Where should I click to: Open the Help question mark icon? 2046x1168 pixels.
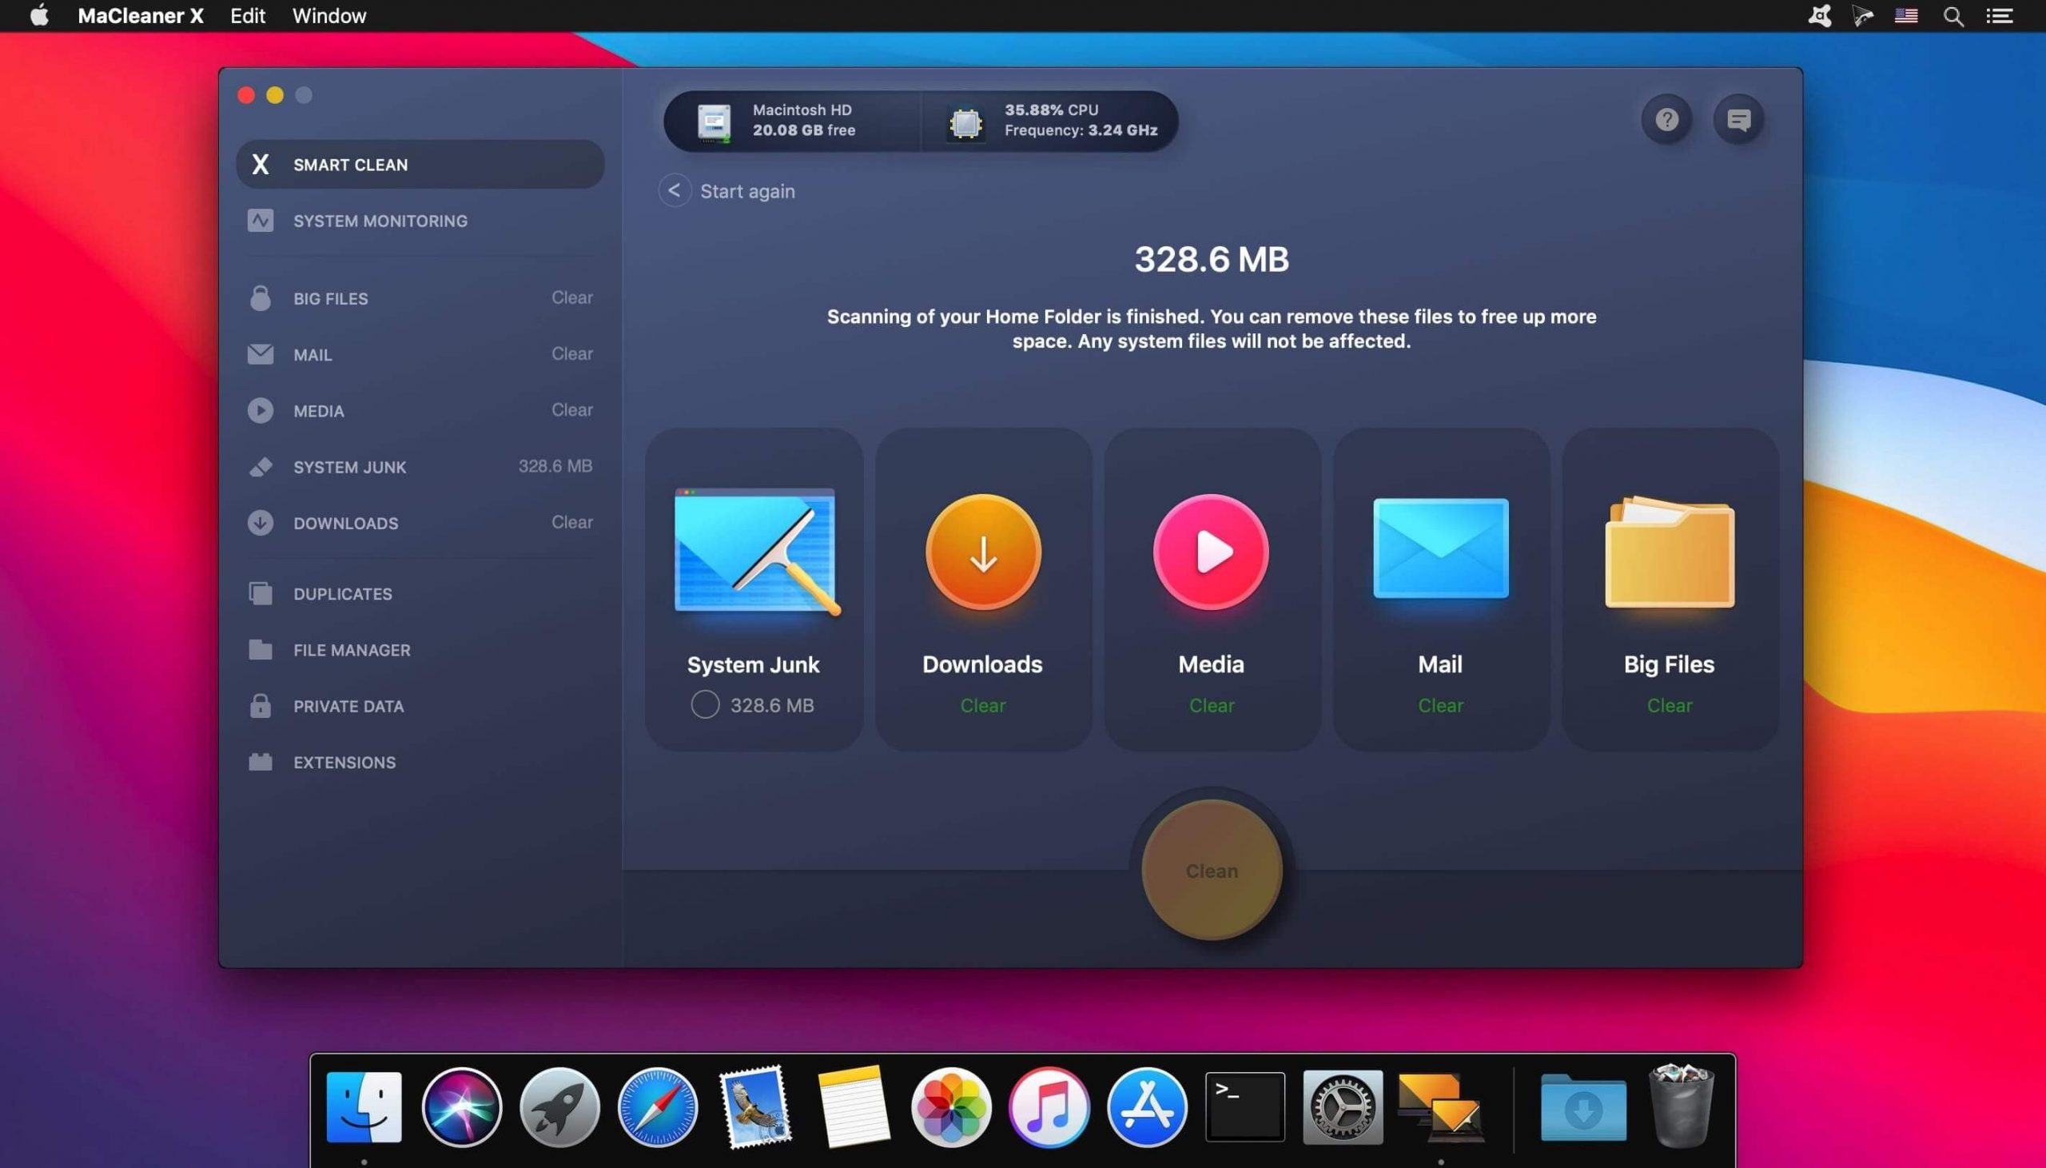(1666, 119)
